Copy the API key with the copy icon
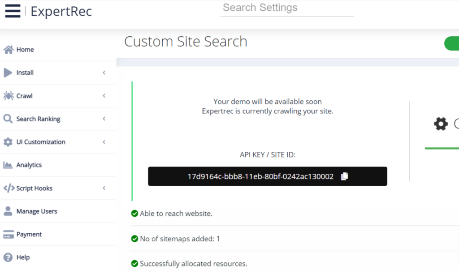This screenshot has width=459, height=274. click(x=344, y=176)
